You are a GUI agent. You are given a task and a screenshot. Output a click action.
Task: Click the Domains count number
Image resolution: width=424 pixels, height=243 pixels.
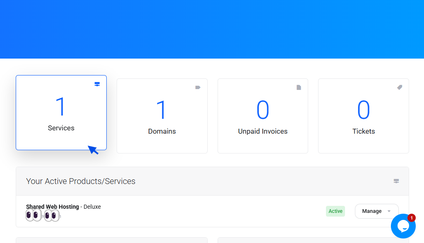[x=162, y=110]
